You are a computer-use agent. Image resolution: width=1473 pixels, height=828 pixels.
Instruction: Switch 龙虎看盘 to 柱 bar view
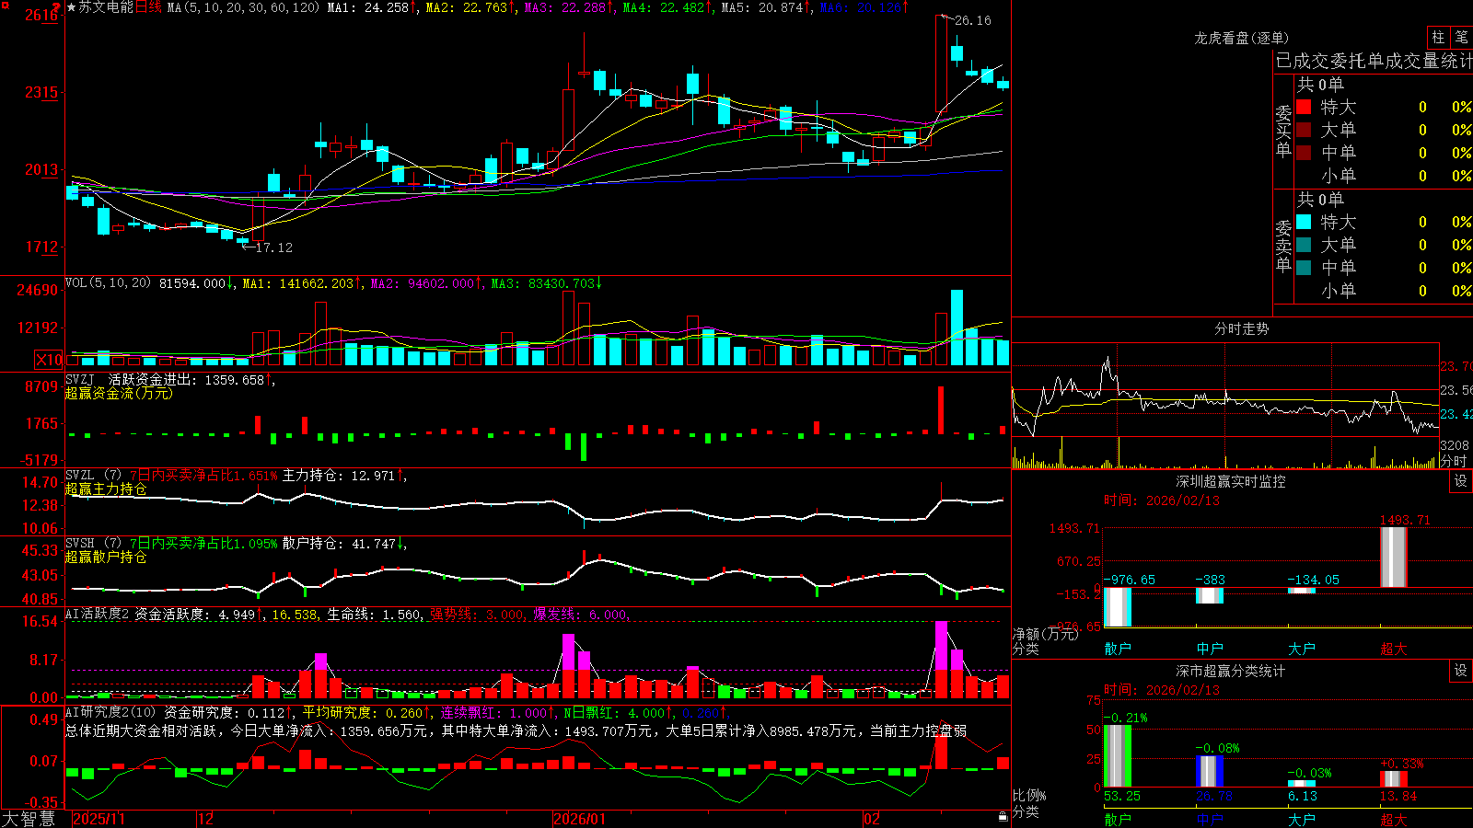pyautogui.click(x=1438, y=38)
